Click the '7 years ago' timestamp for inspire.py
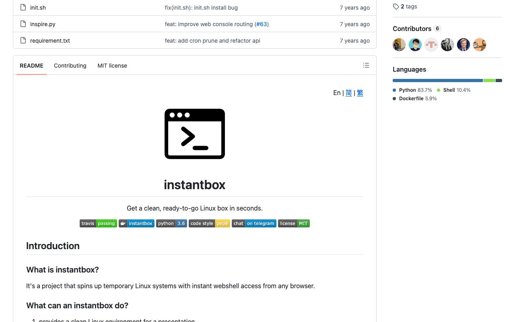This screenshot has height=322, width=515. (354, 24)
